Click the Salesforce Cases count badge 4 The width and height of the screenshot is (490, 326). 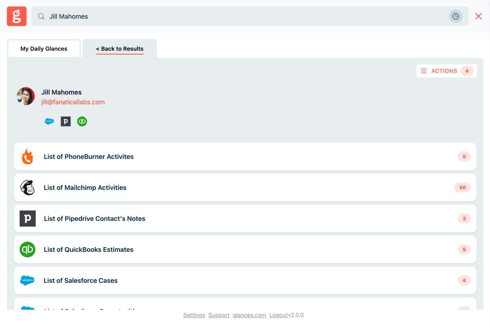pos(464,280)
